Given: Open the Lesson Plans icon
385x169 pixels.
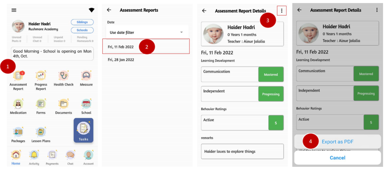Looking at the screenshot, I should tap(41, 132).
